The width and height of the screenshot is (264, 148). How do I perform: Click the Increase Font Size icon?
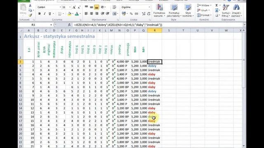74,7
